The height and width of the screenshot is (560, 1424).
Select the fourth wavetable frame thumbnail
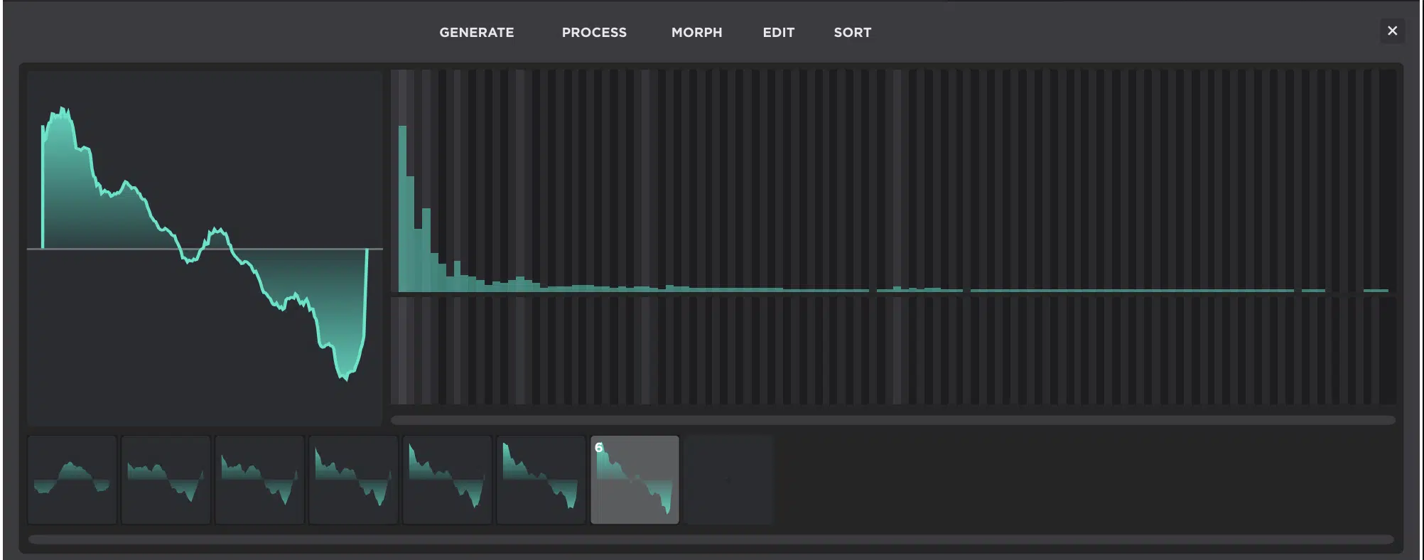coord(353,480)
